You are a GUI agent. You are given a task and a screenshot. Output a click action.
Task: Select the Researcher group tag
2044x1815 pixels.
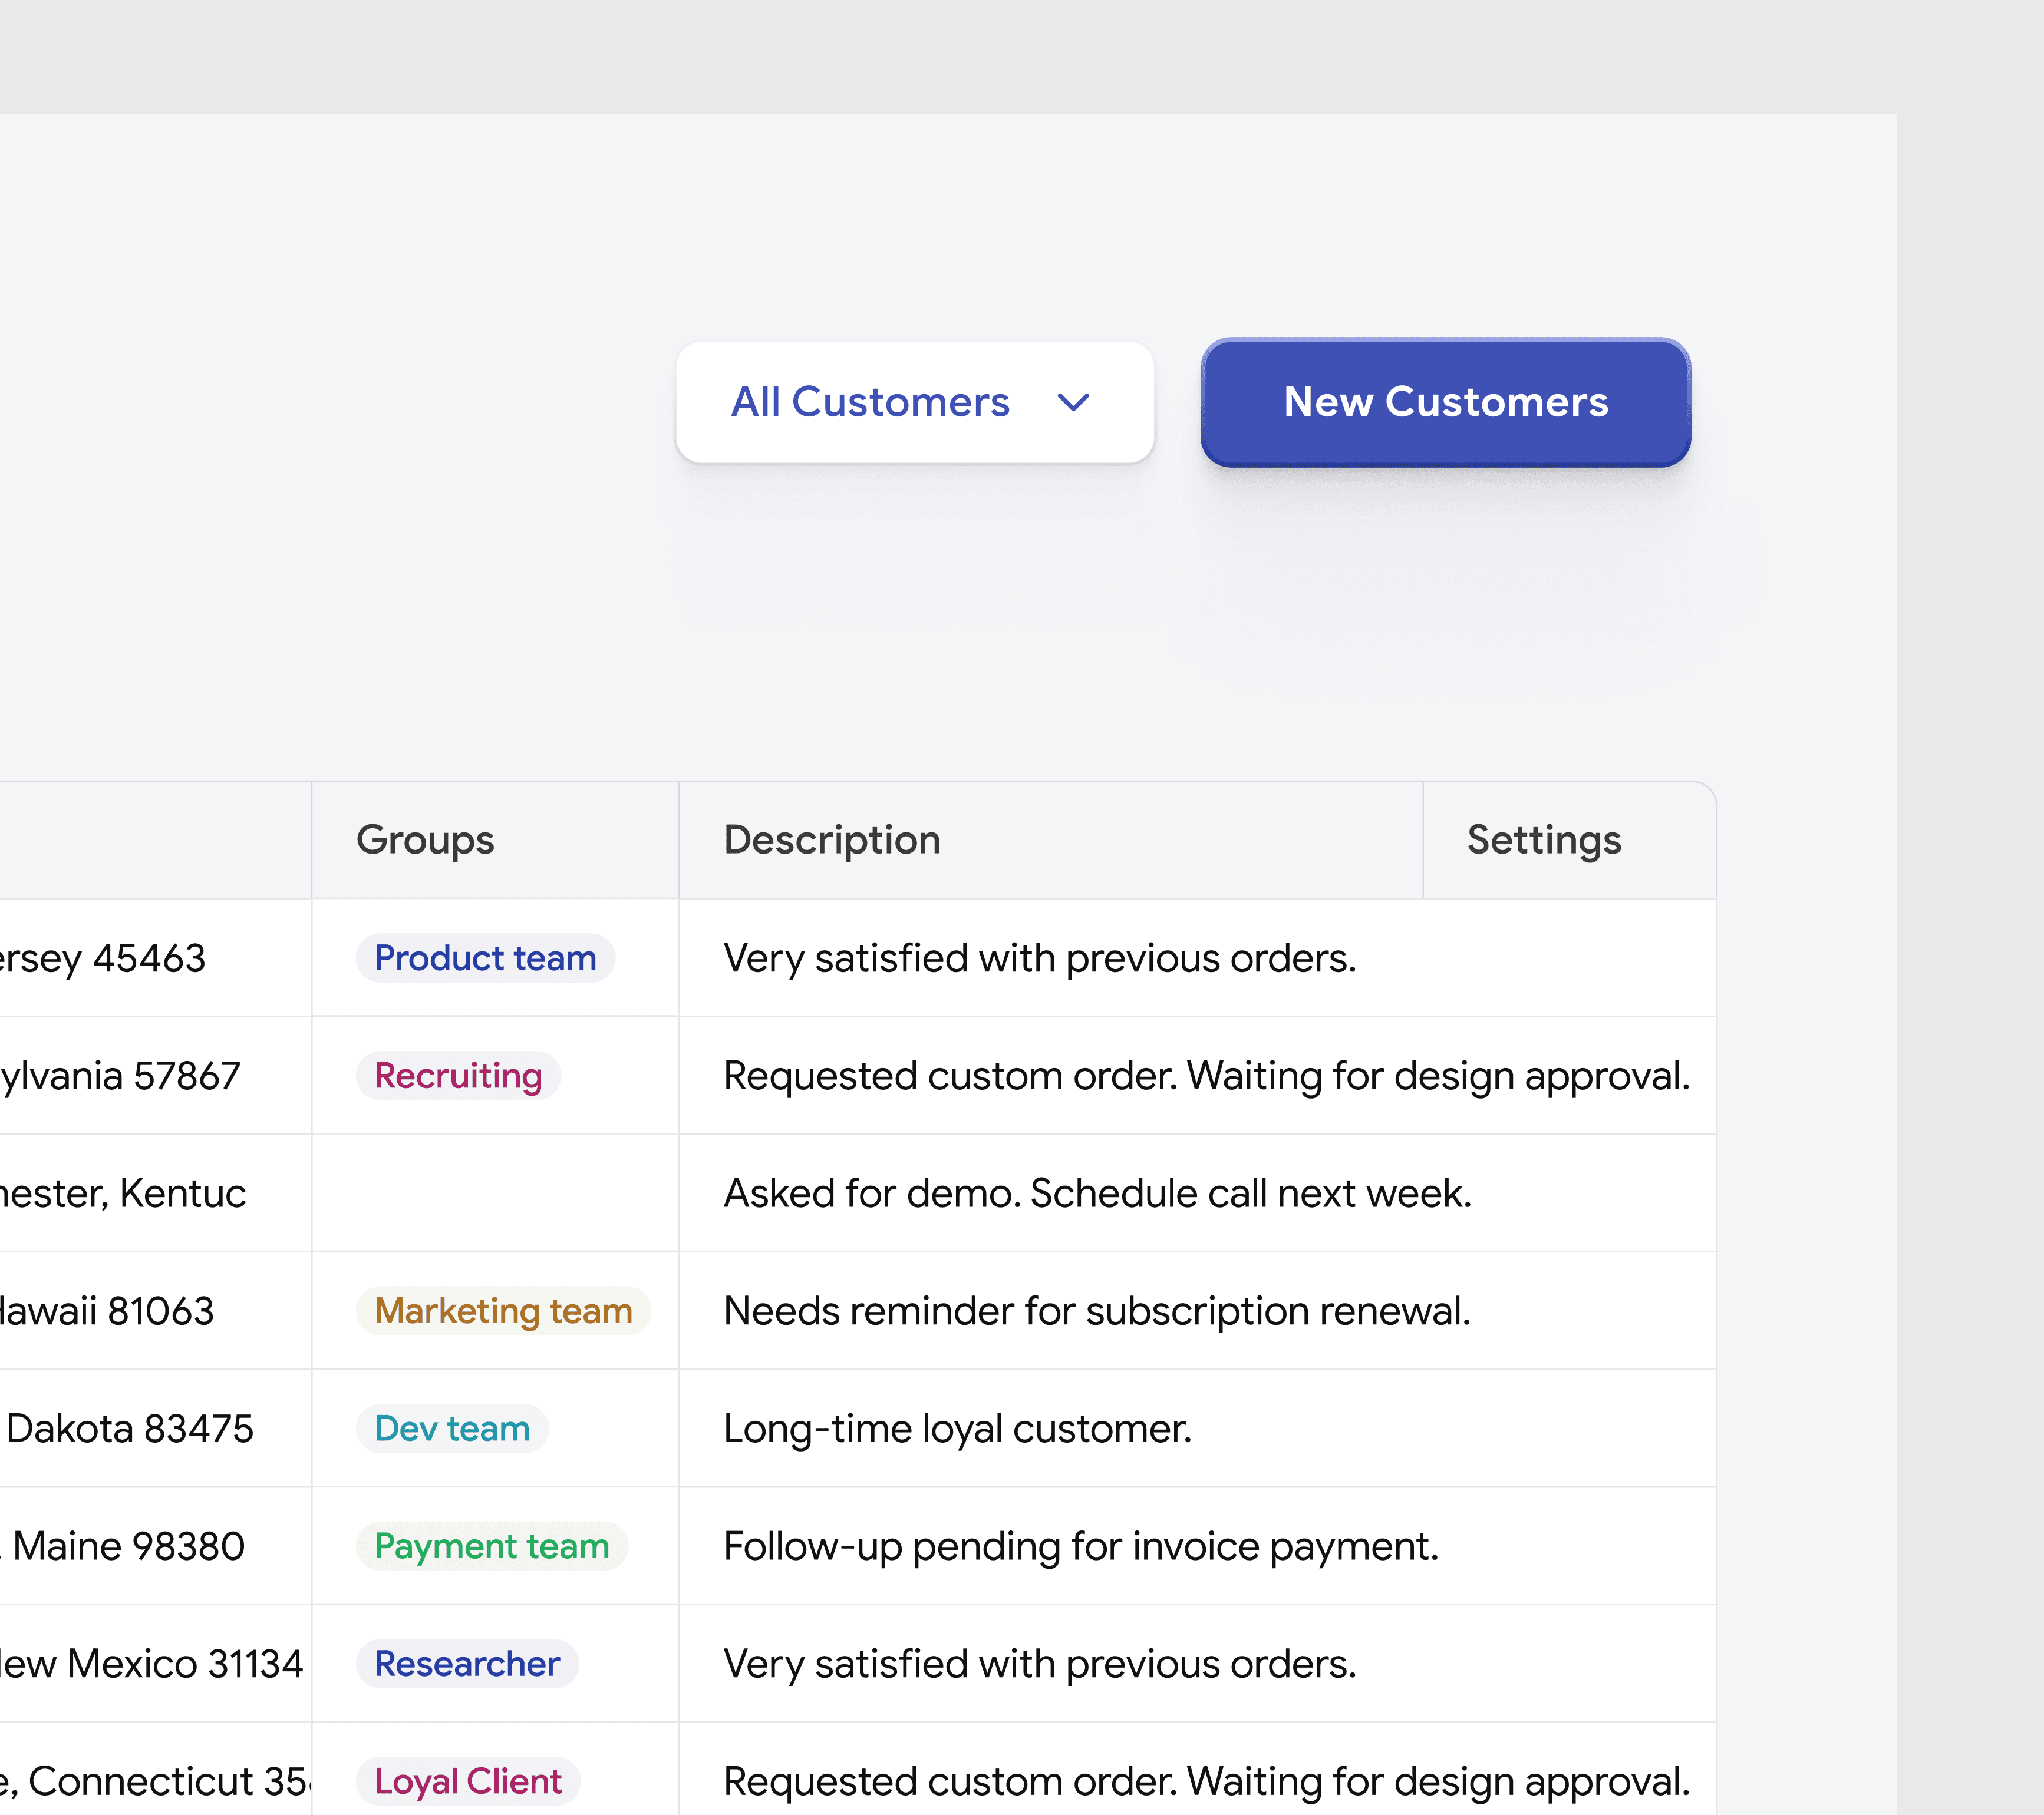coord(467,1664)
